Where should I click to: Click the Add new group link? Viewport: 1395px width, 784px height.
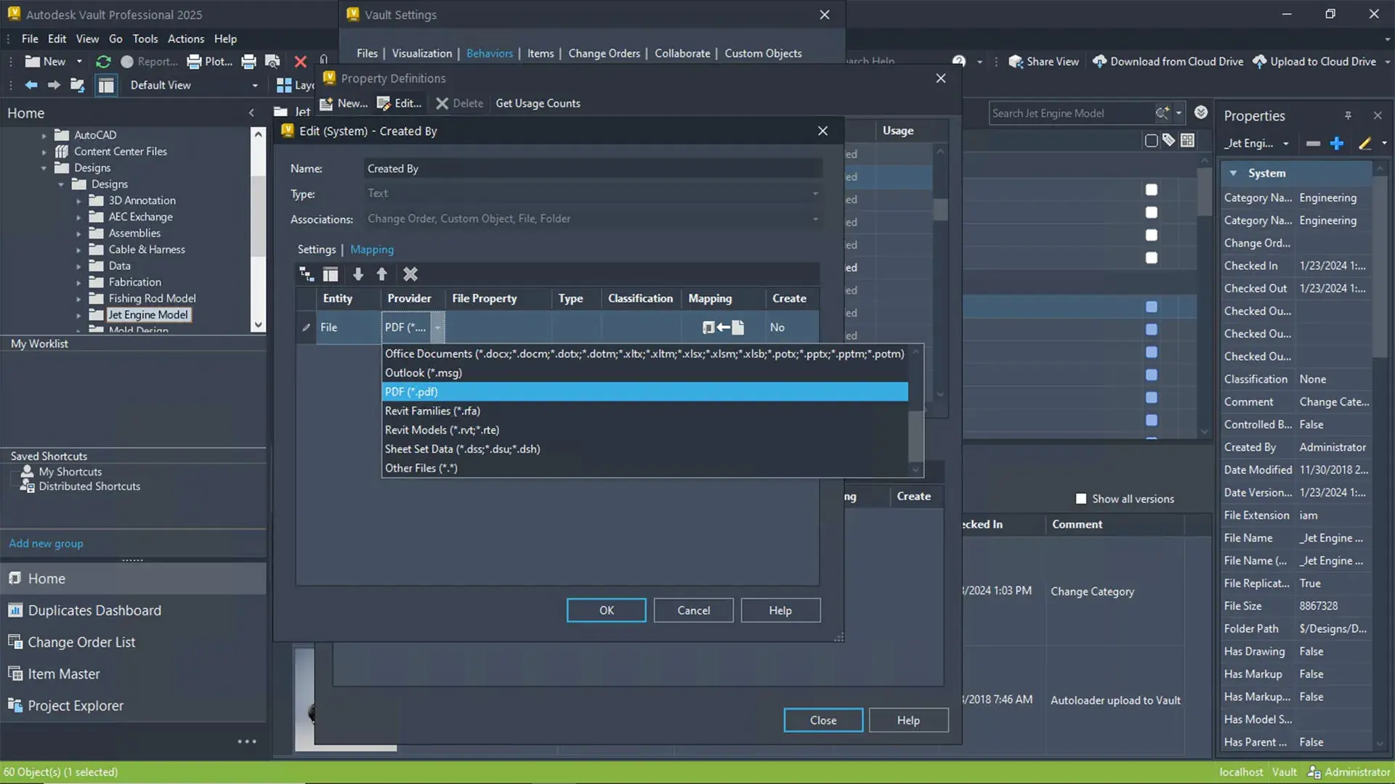coord(46,543)
